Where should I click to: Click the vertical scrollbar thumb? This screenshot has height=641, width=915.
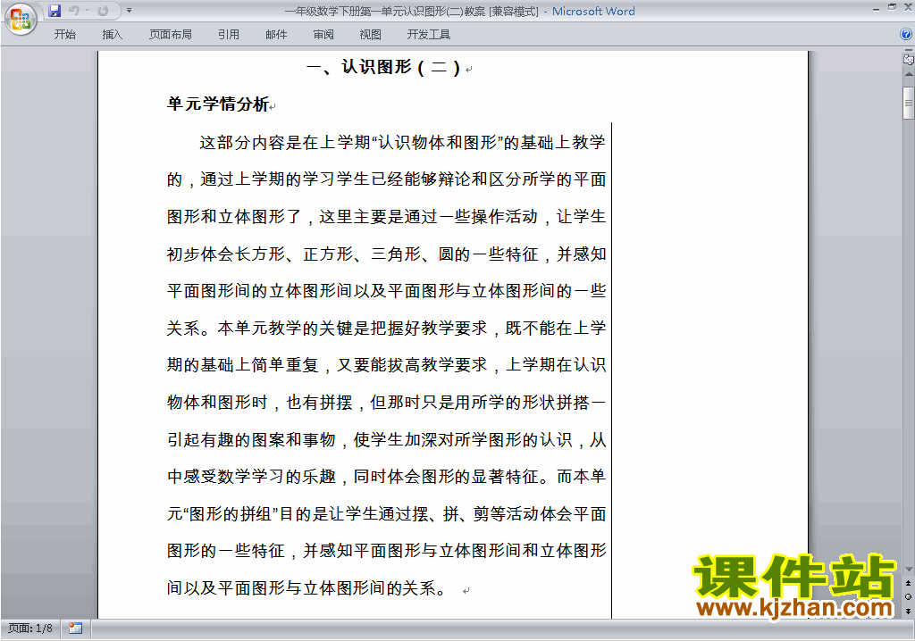[x=909, y=104]
